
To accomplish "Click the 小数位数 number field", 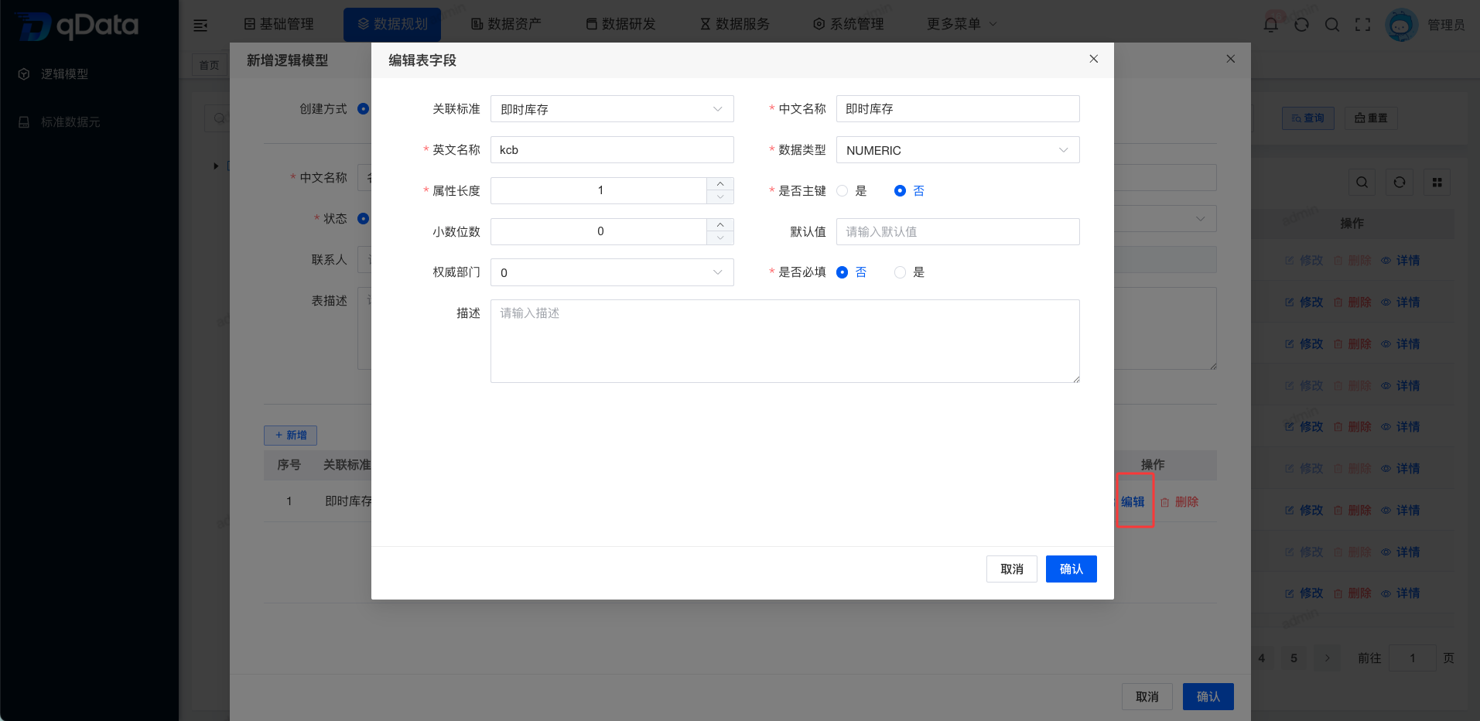I will [599, 232].
